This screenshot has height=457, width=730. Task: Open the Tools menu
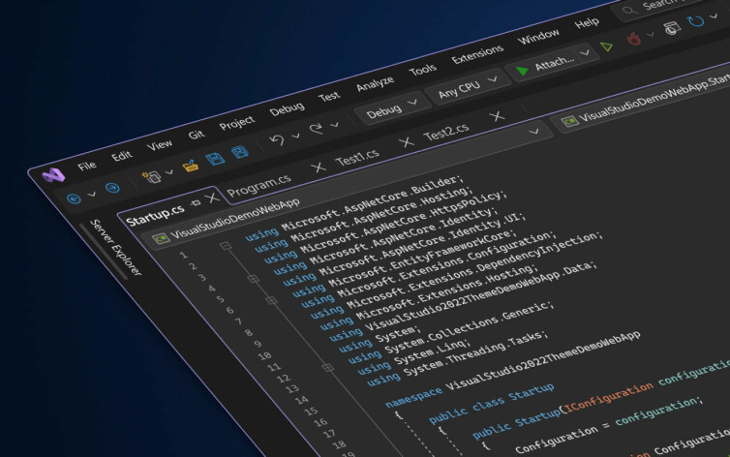[423, 71]
